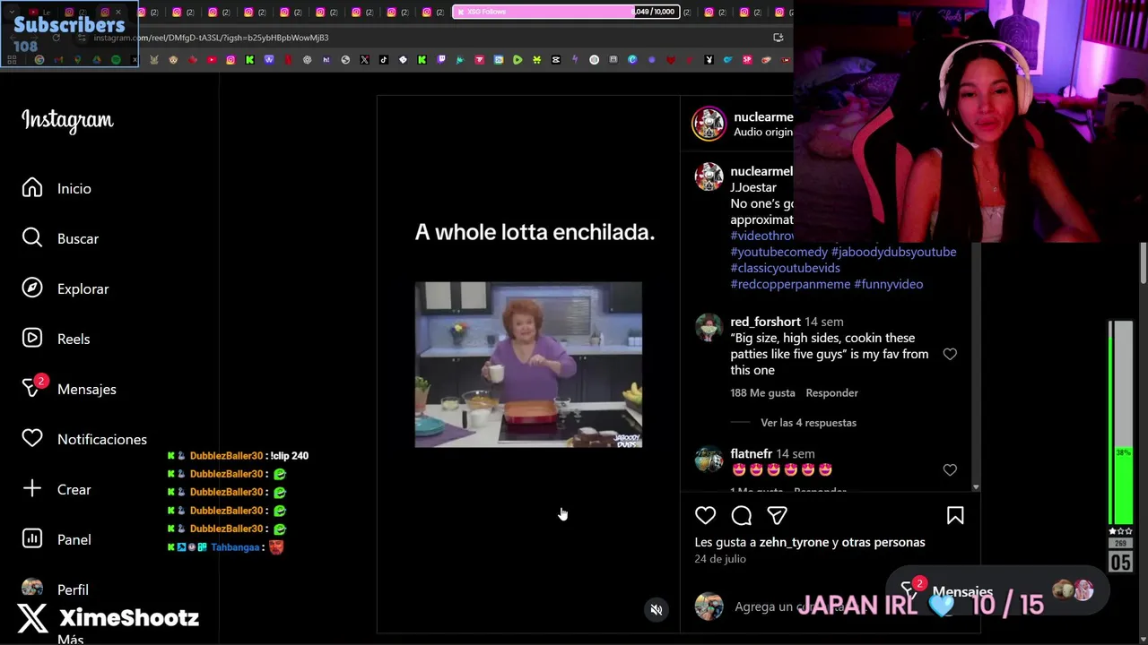Open the X bookmark next to TikTok

(x=364, y=60)
